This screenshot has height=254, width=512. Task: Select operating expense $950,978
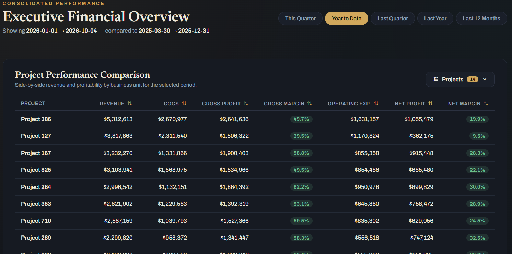tap(367, 187)
